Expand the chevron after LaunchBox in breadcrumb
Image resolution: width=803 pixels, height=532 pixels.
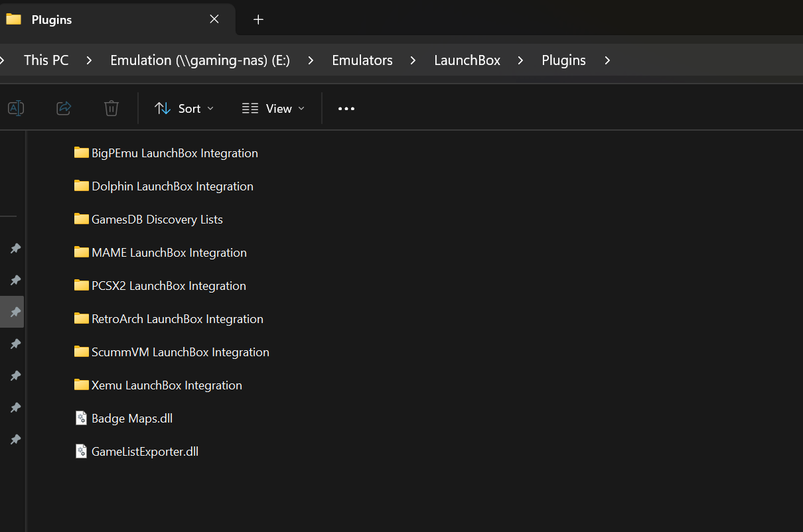(521, 60)
